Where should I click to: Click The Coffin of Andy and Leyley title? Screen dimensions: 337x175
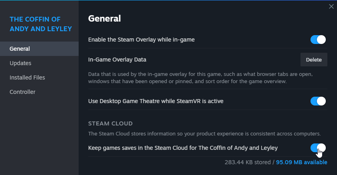point(41,24)
